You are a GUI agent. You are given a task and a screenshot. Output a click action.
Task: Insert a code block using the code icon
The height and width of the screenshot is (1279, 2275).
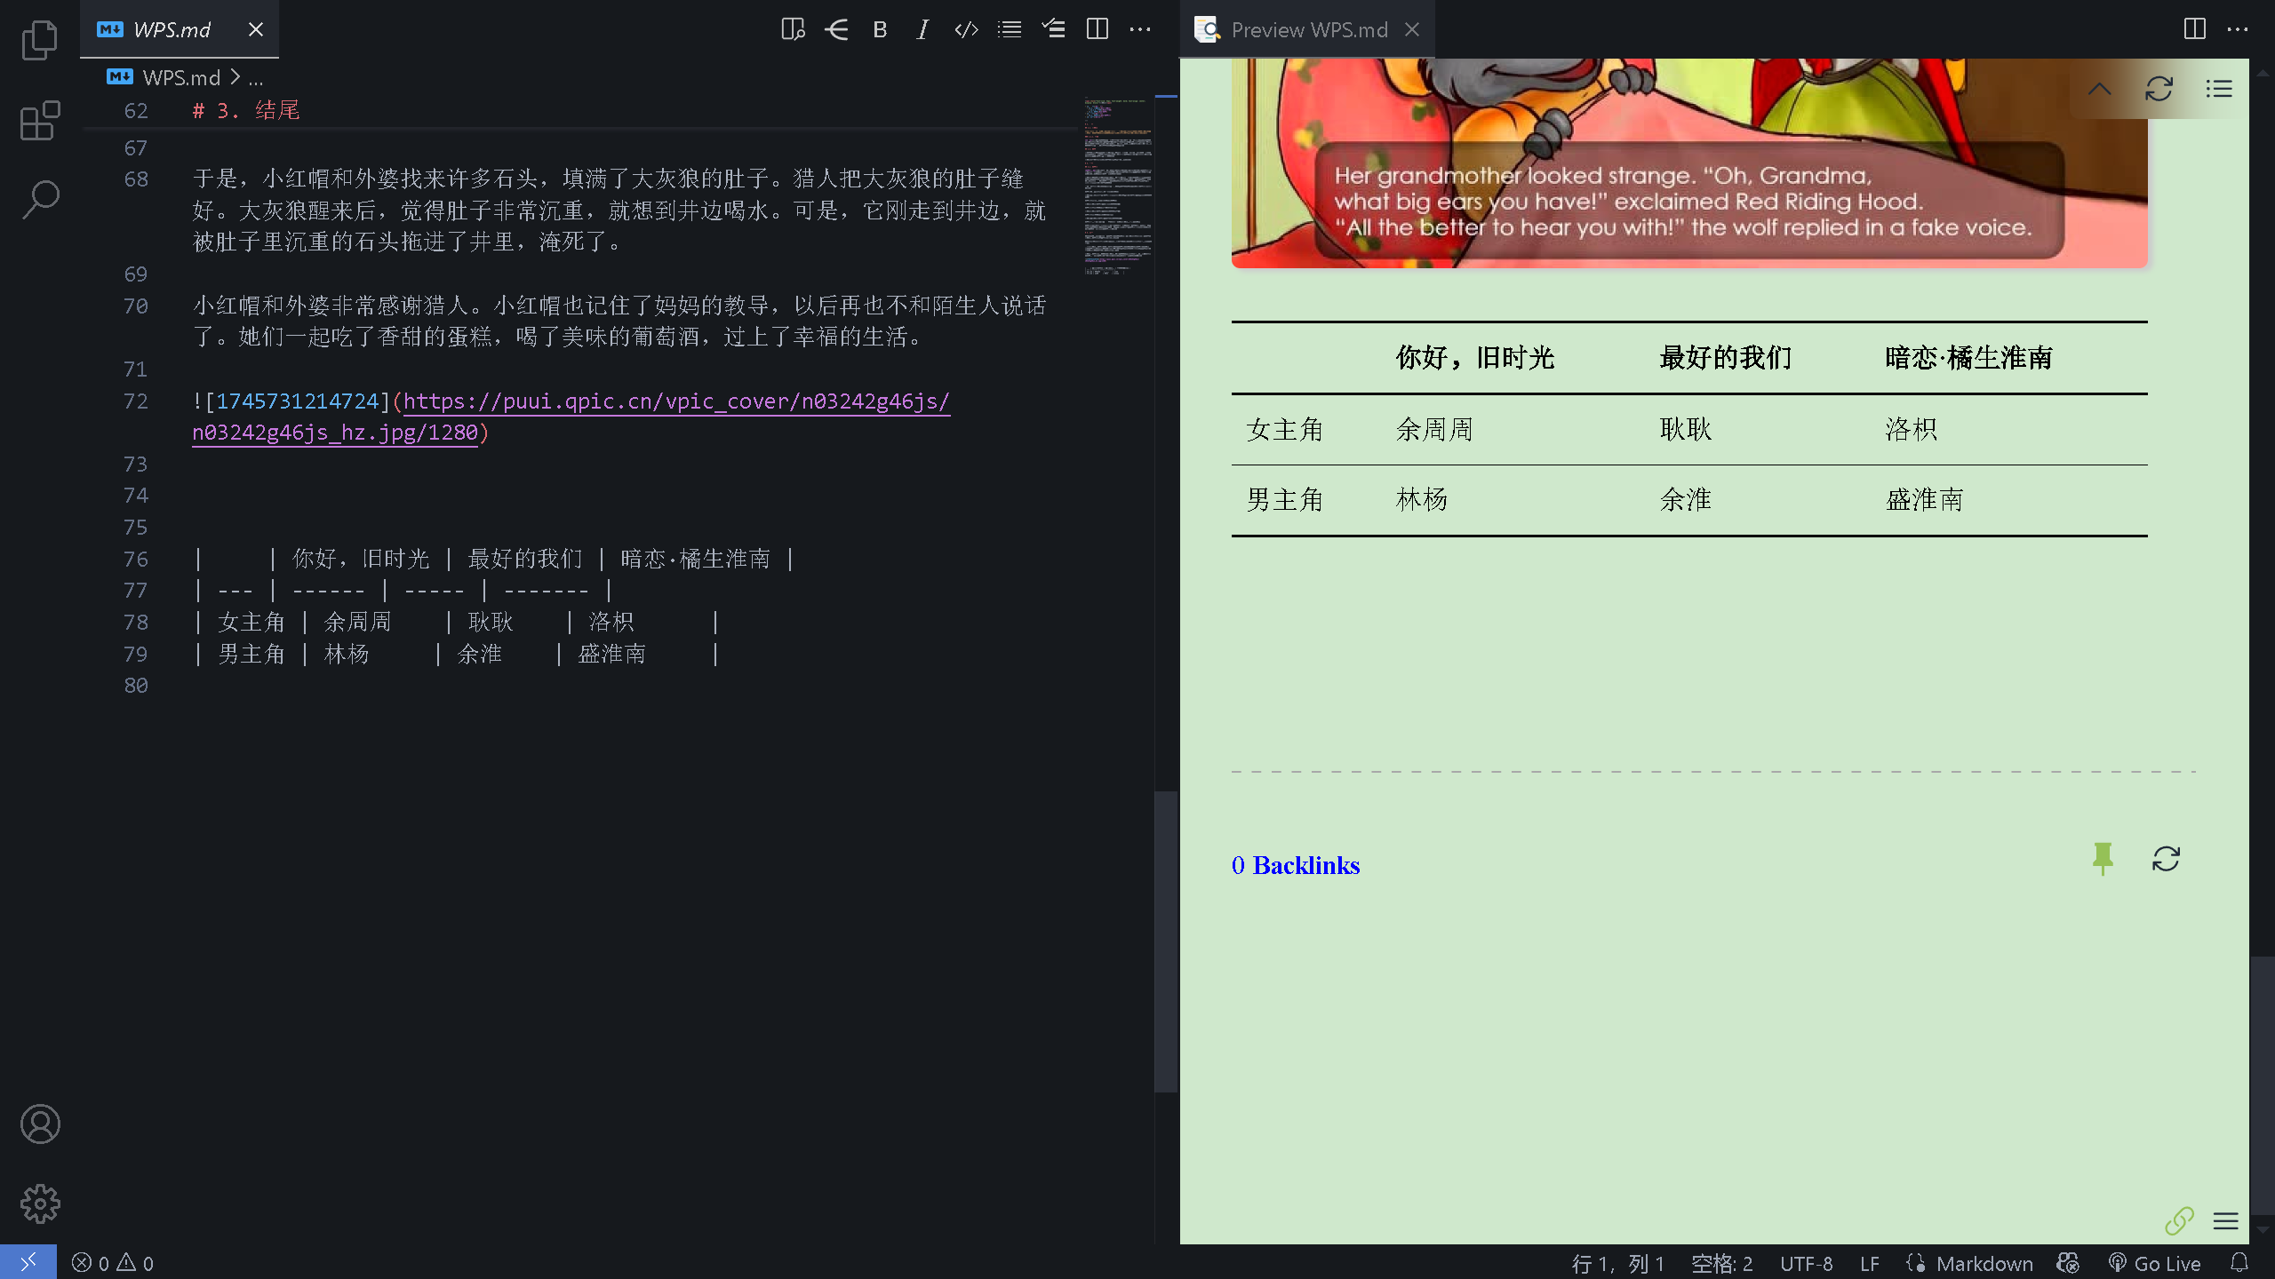click(965, 28)
